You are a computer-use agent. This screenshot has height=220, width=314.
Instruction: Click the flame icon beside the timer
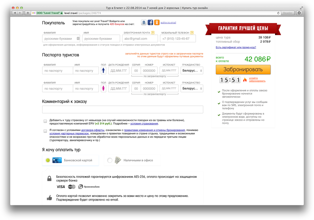(x=245, y=80)
